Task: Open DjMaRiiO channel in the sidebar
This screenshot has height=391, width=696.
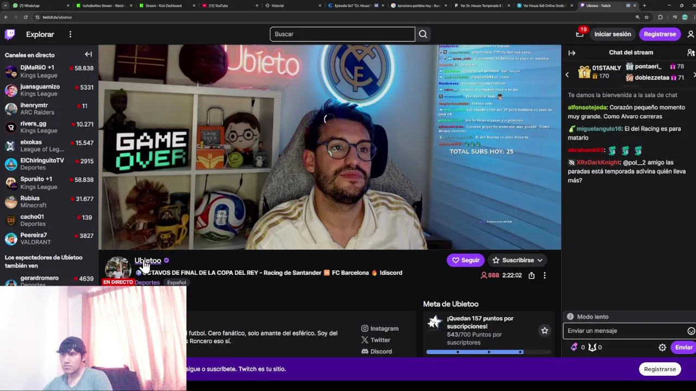Action: point(49,71)
